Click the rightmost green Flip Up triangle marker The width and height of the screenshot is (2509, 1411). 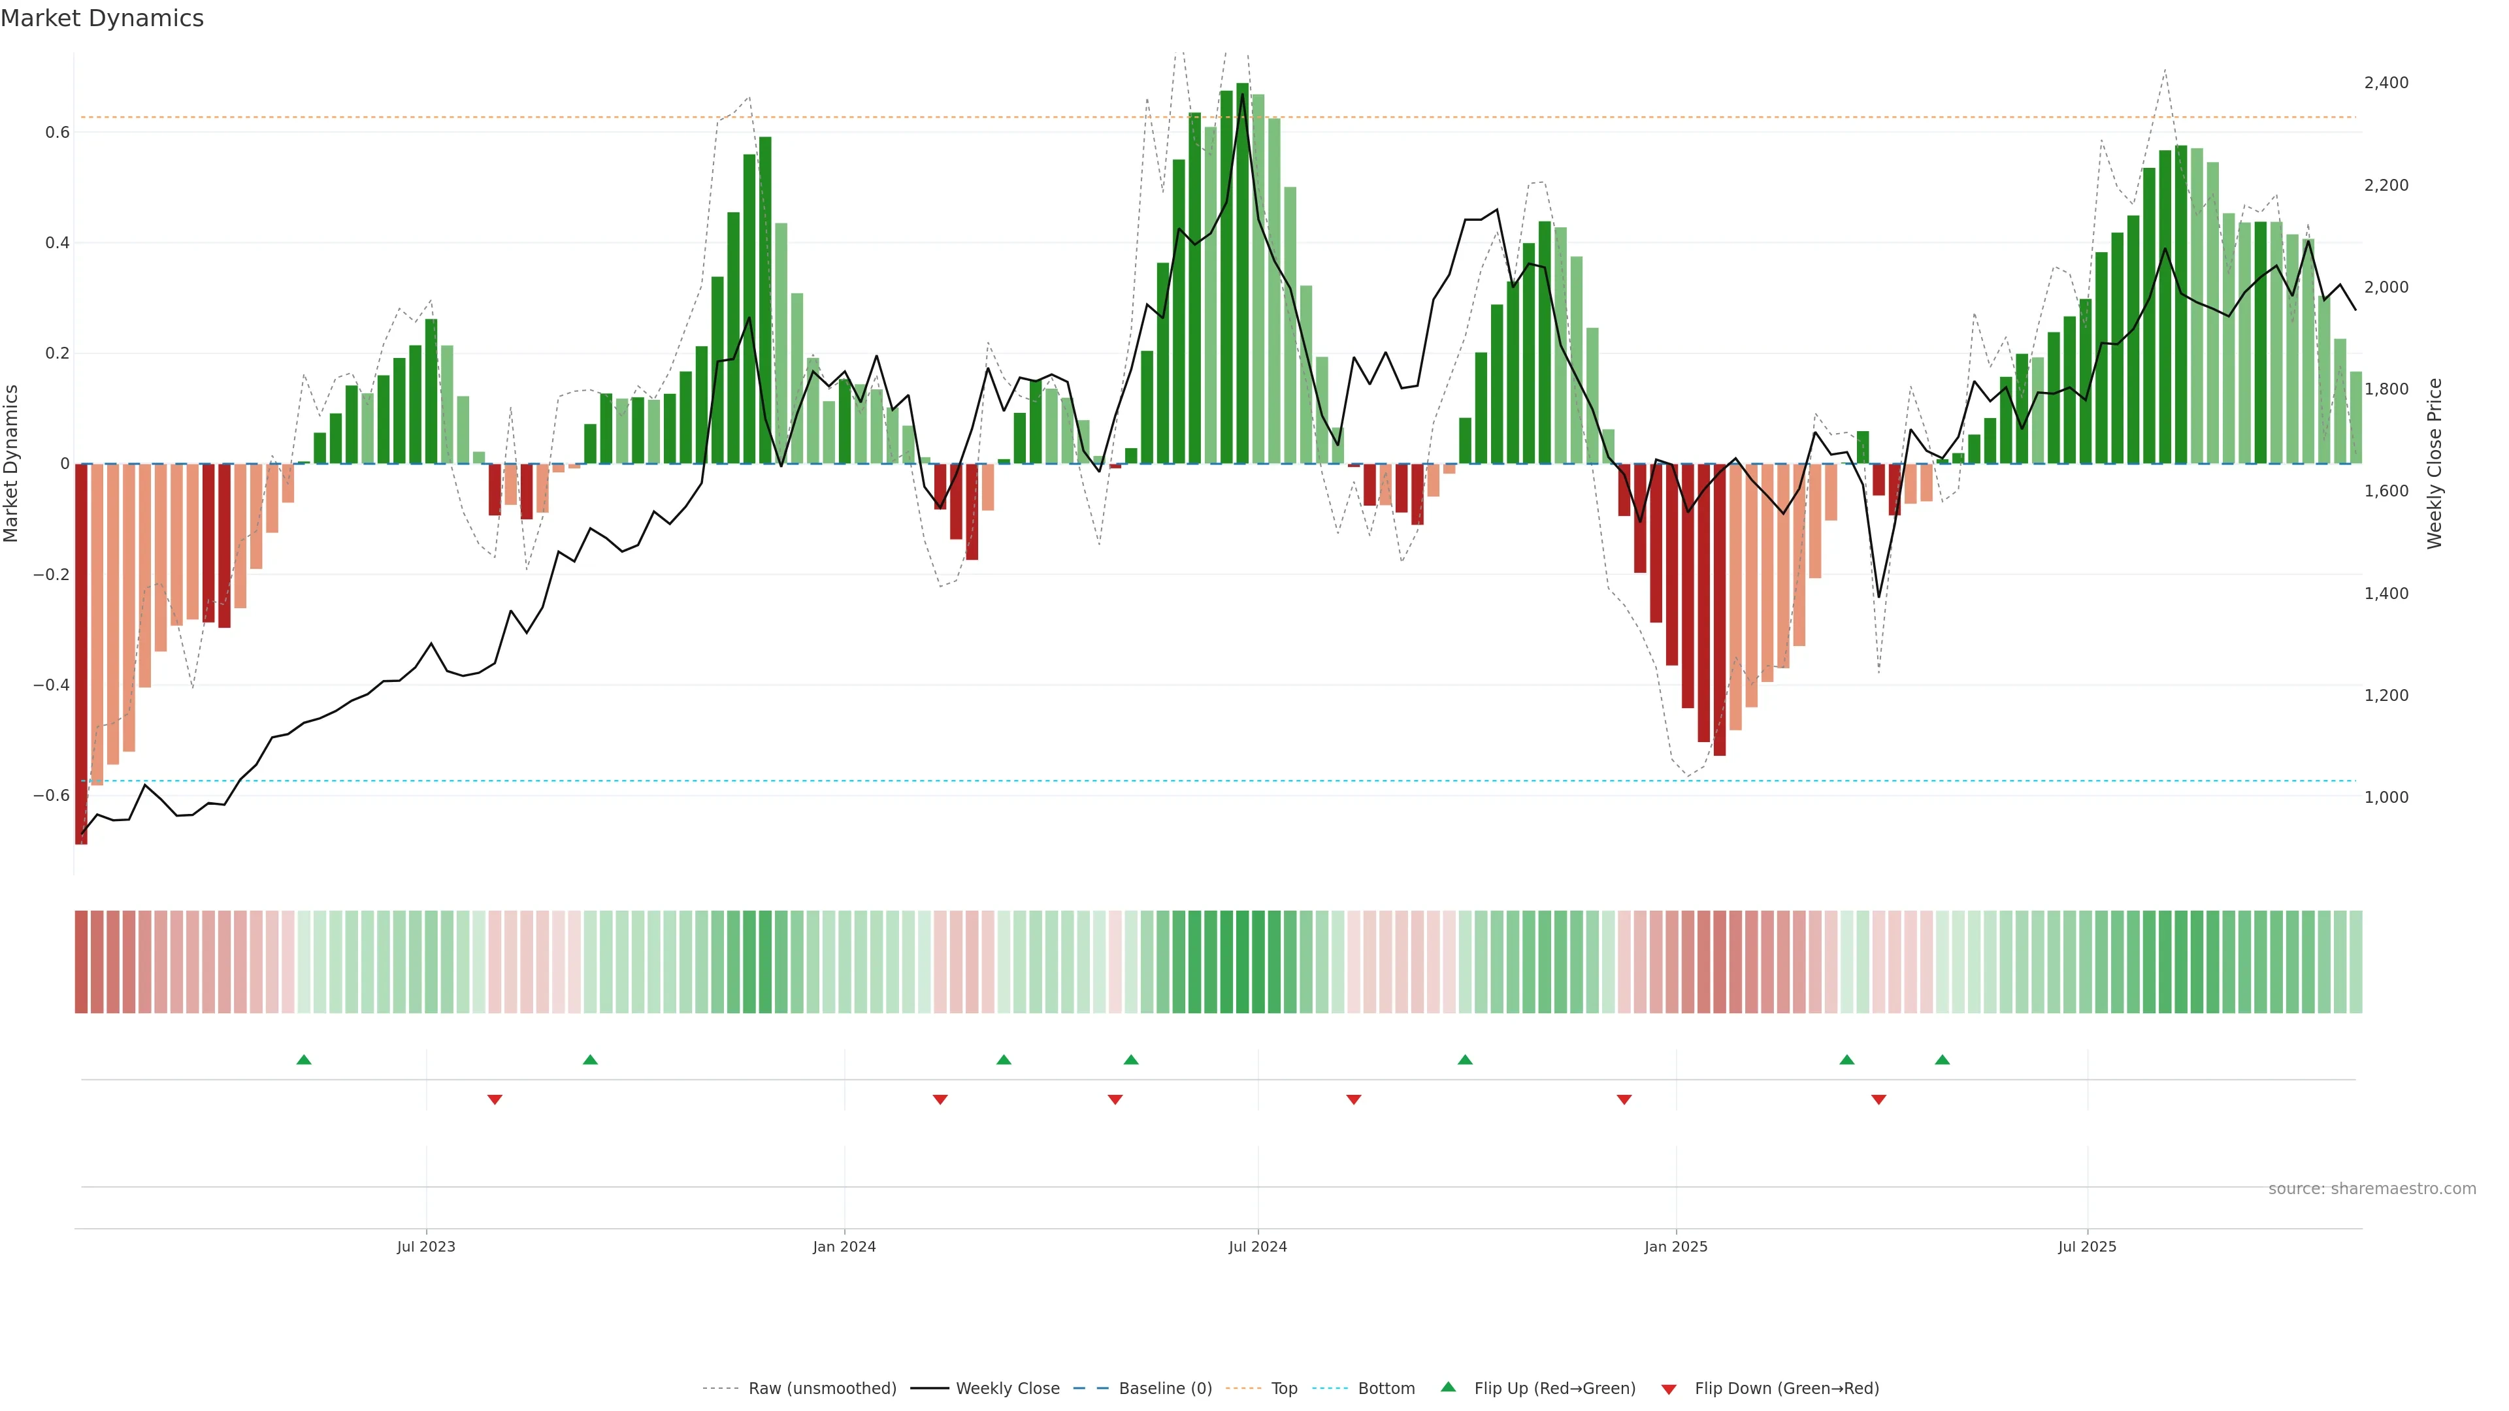pyautogui.click(x=1942, y=1060)
